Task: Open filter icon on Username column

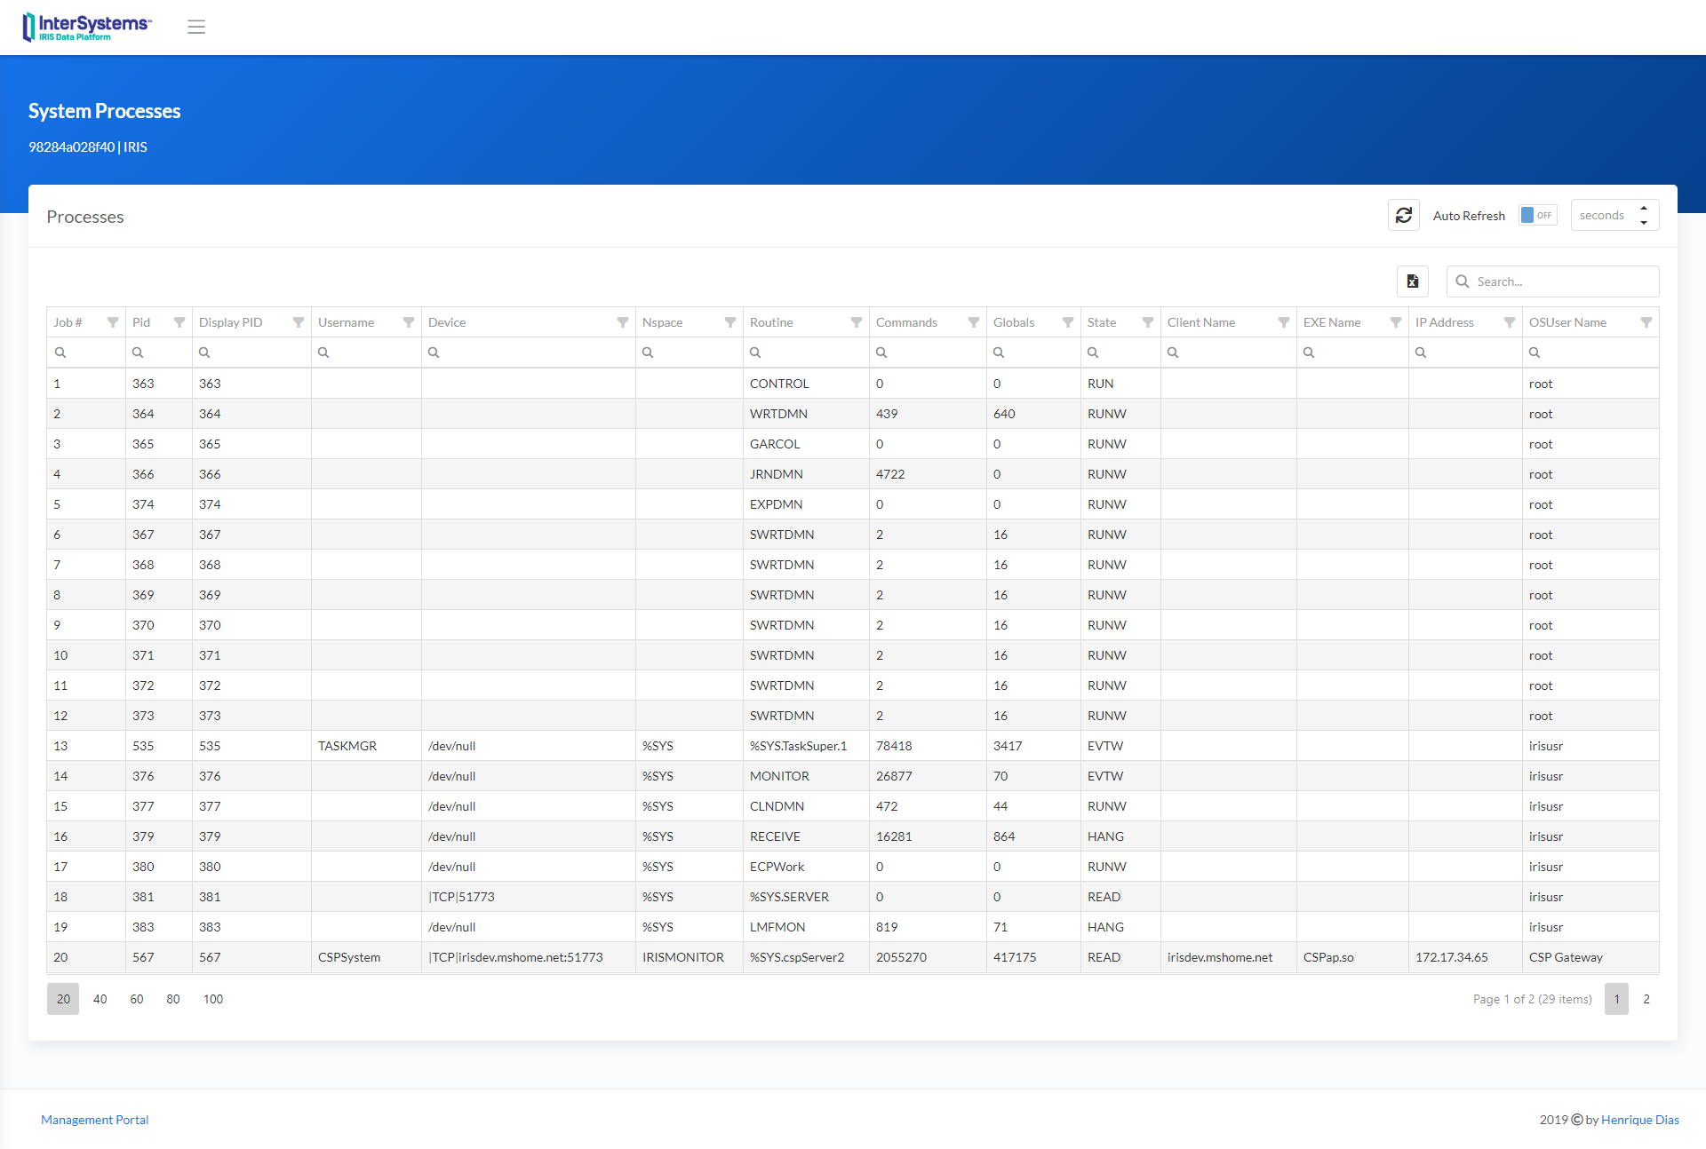Action: pos(409,322)
